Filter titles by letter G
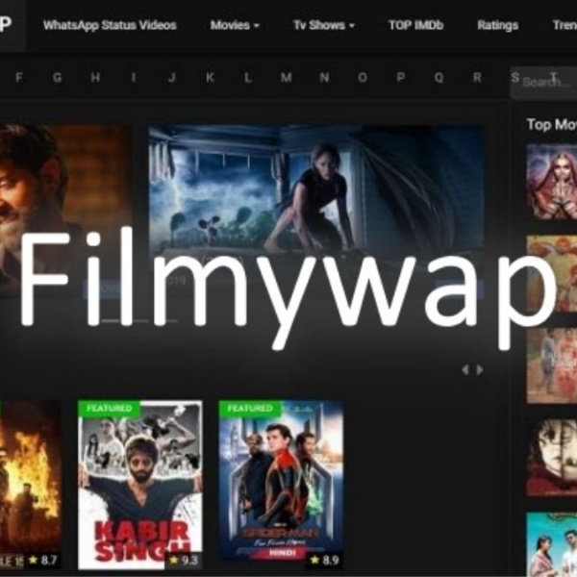The image size is (577, 577). pyautogui.click(x=57, y=77)
